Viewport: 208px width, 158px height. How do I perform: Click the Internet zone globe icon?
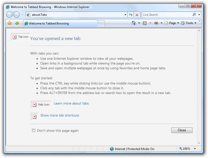112,149
